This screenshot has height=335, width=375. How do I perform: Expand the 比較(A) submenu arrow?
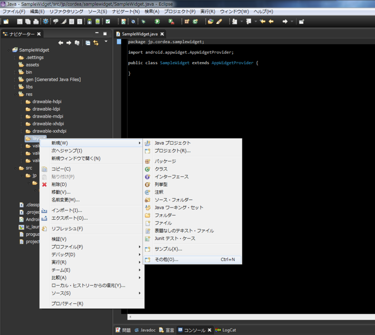click(x=140, y=278)
